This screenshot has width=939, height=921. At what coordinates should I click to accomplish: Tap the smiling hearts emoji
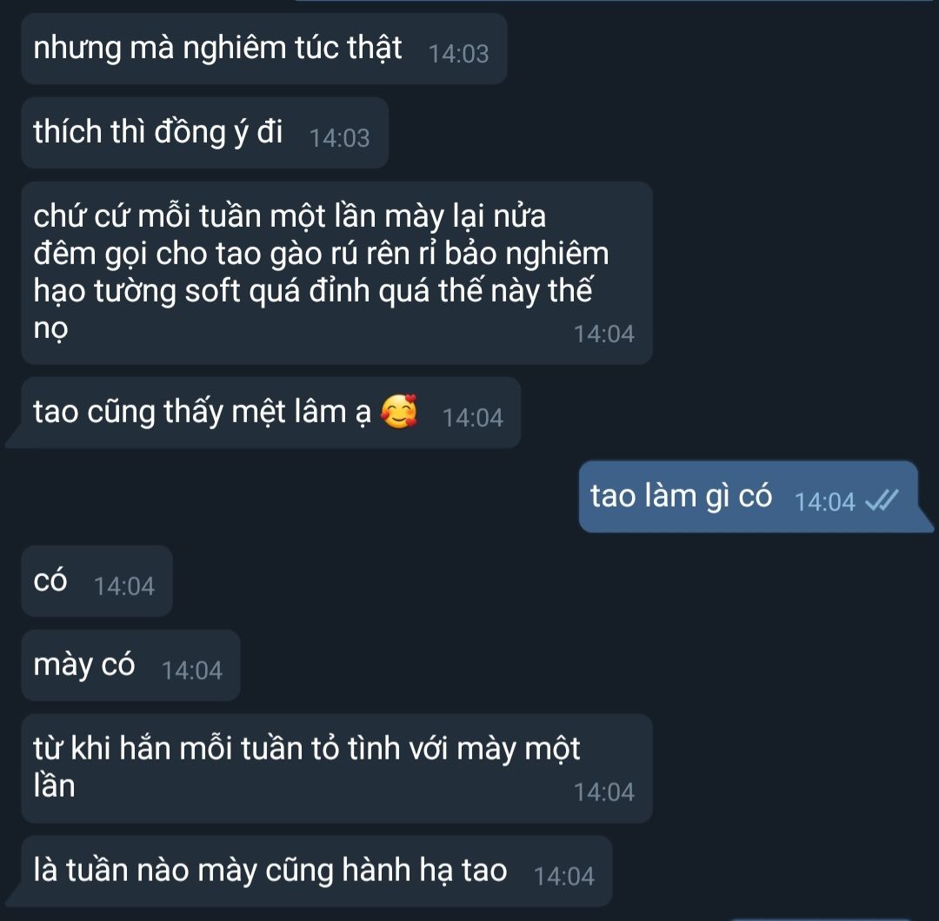pyautogui.click(x=399, y=412)
